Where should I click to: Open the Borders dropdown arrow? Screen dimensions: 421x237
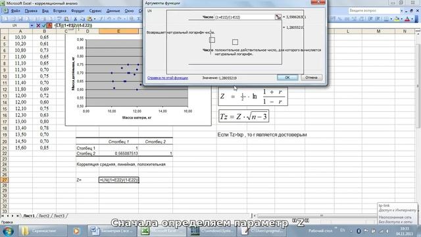click(391, 19)
